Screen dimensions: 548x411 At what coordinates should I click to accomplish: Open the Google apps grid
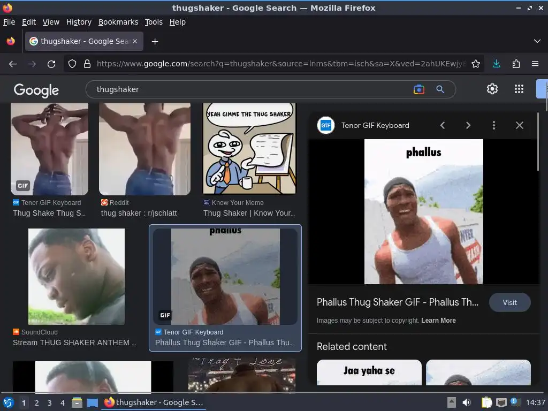519,89
